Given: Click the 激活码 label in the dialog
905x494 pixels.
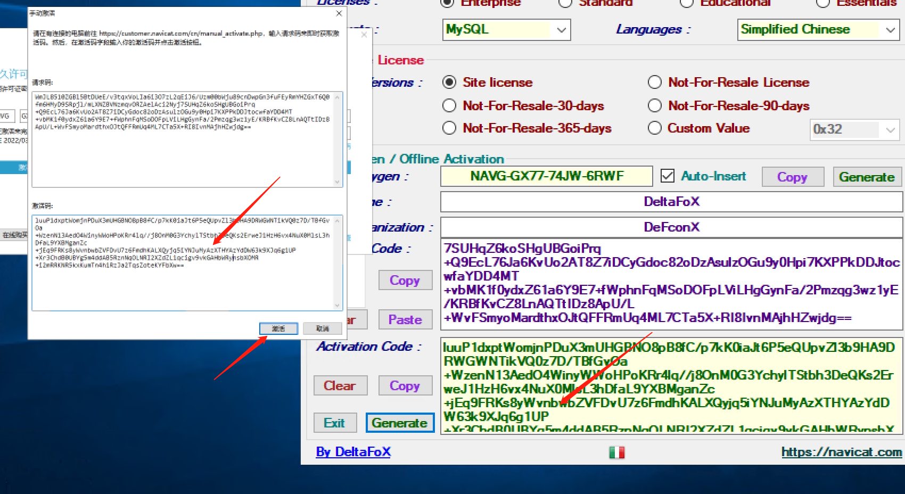Looking at the screenshot, I should click(x=43, y=206).
